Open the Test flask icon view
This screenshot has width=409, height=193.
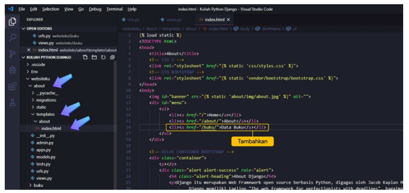click(x=12, y=103)
